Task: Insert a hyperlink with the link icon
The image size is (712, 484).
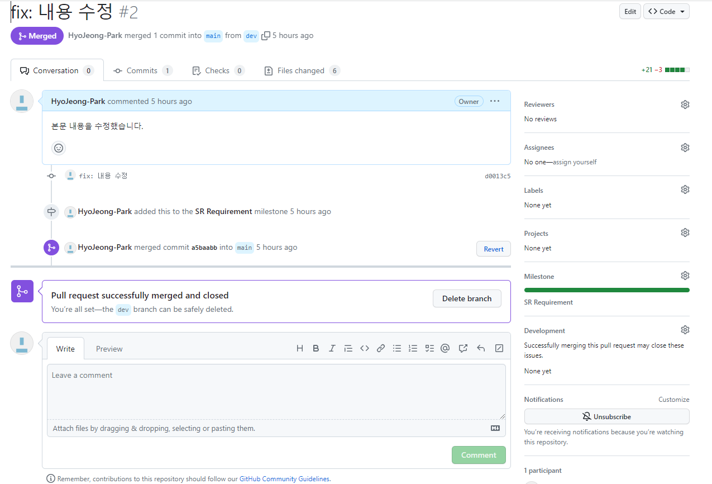Action: [x=381, y=348]
